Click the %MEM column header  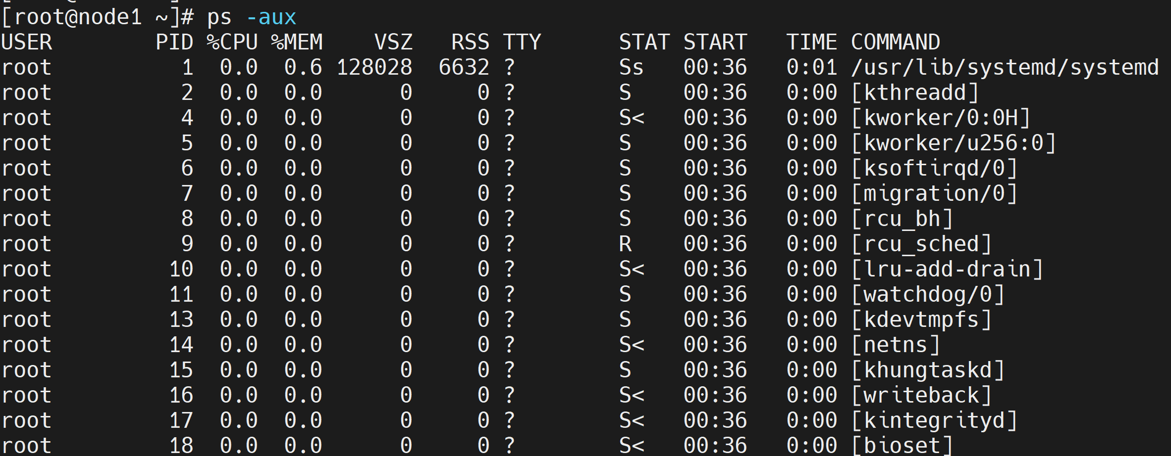tap(297, 43)
